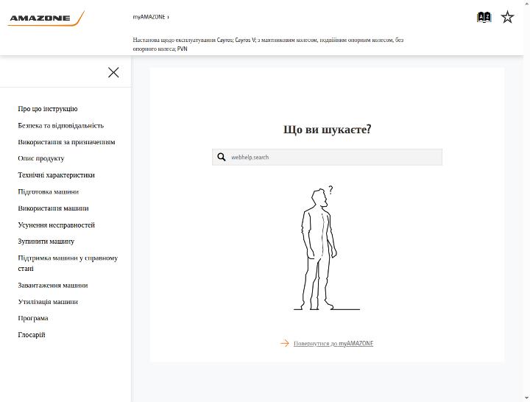Open Підтримка машини у справному стані
The width and height of the screenshot is (530, 402).
(x=68, y=263)
